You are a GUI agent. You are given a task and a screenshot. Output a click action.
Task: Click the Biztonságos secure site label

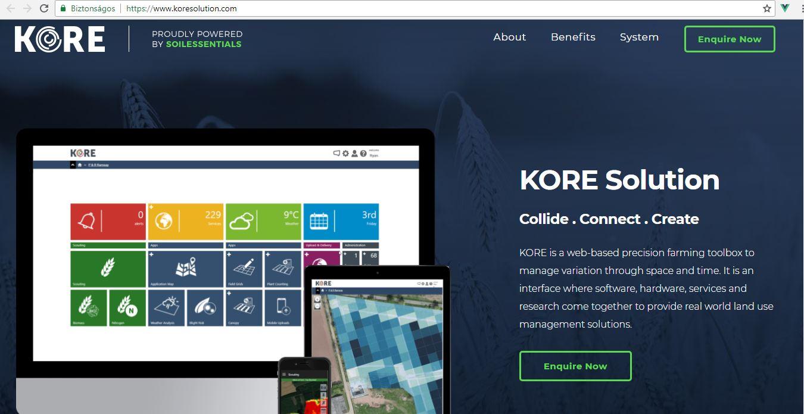coord(93,8)
